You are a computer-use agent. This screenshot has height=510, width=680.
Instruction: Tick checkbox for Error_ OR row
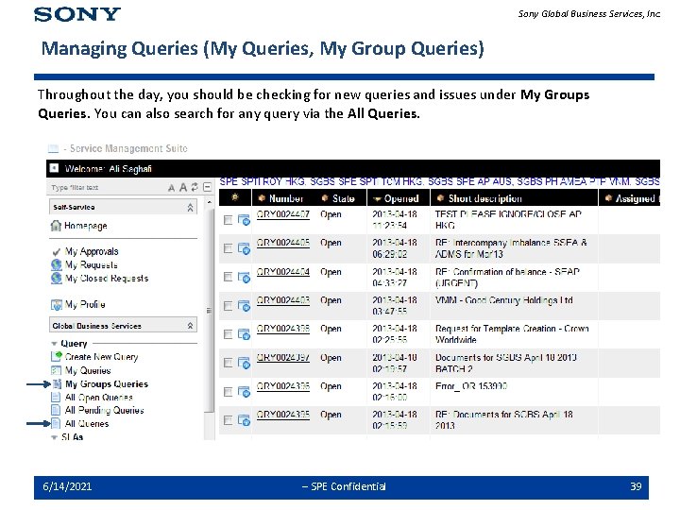pyautogui.click(x=228, y=392)
